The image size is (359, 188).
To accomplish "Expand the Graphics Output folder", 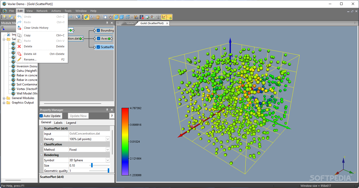I will [x=4, y=103].
